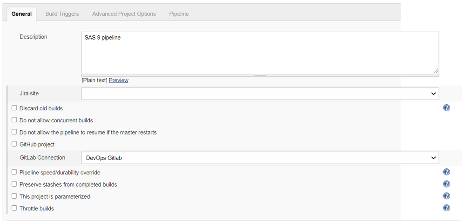Grab the Description box resize handle bar
465x221 pixels.
coord(260,75)
